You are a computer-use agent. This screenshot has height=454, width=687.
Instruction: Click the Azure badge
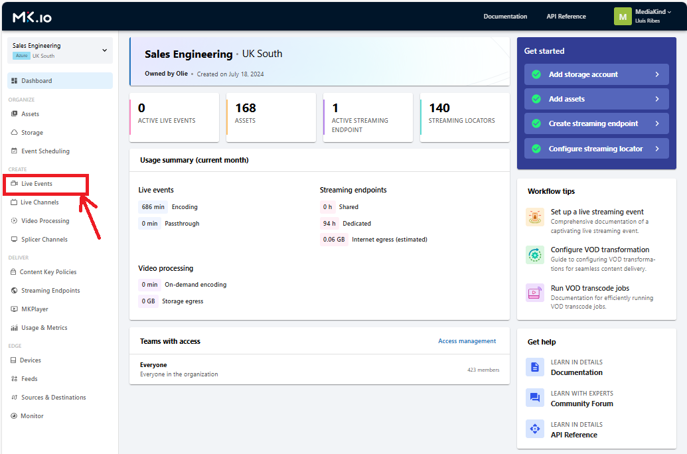pyautogui.click(x=21, y=56)
